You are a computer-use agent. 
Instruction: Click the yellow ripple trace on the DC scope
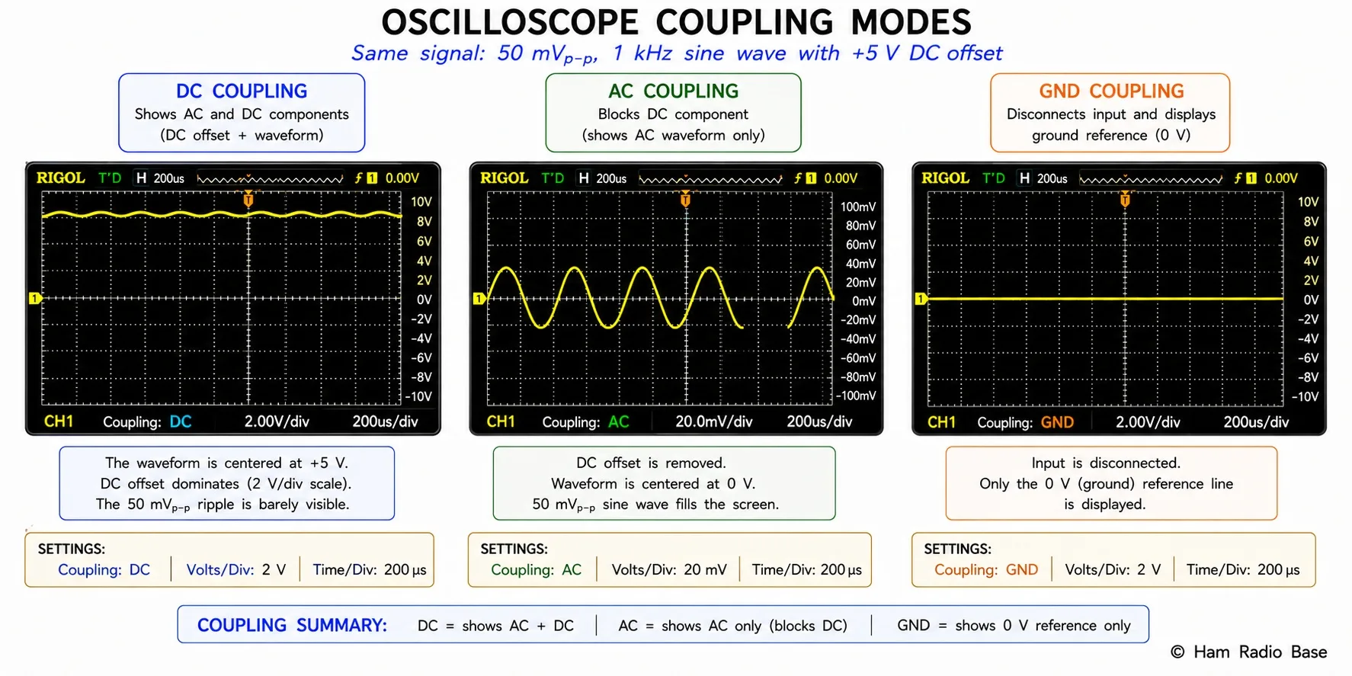click(x=222, y=215)
